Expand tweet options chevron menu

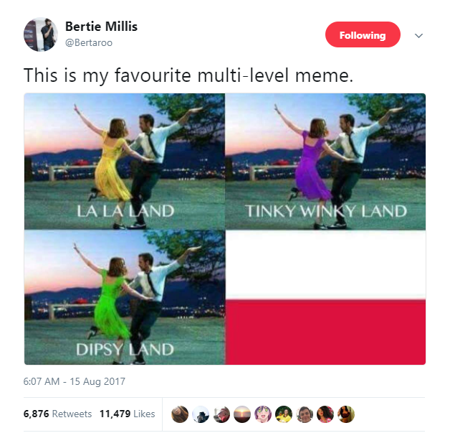(418, 36)
